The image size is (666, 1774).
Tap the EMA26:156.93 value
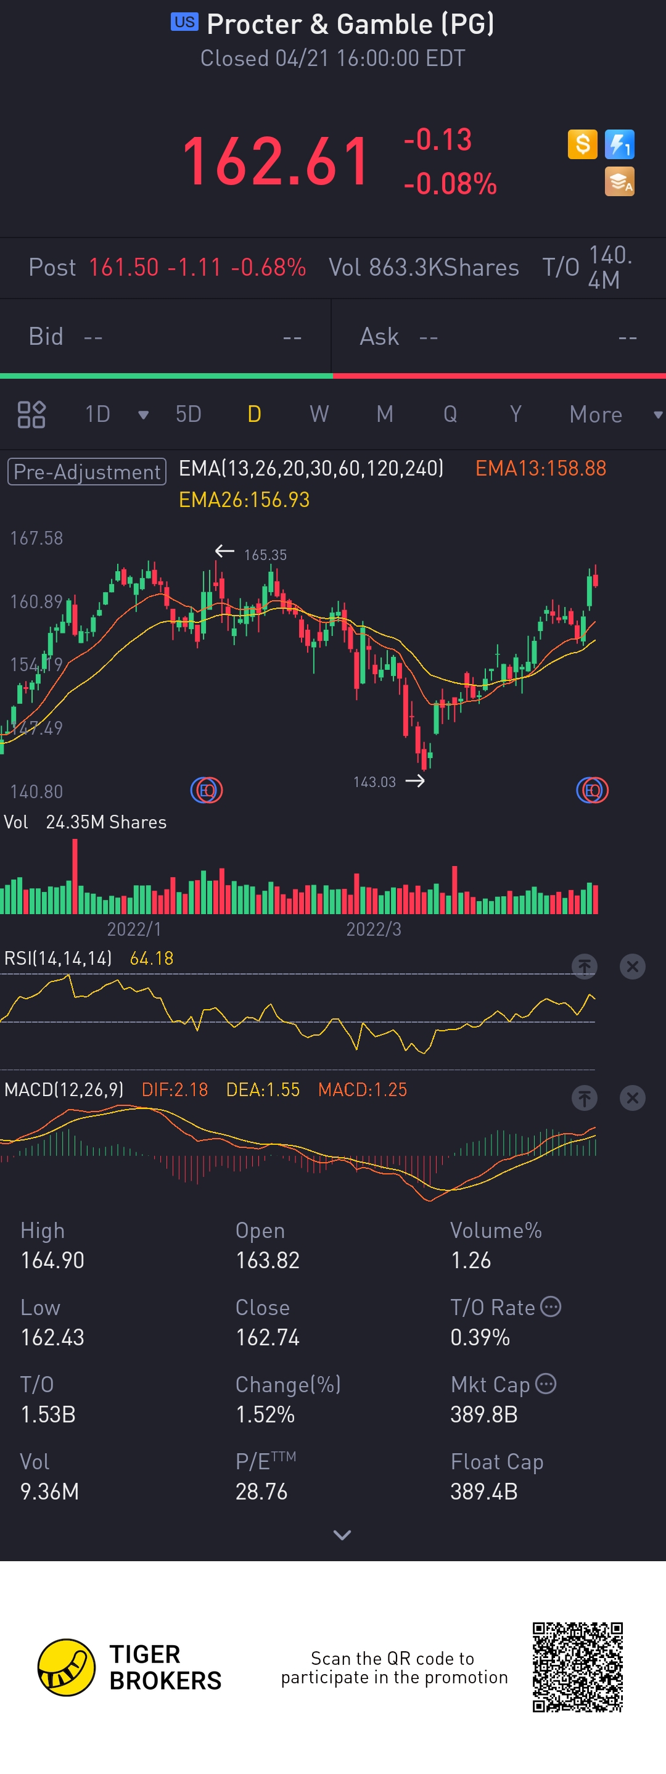tap(244, 500)
